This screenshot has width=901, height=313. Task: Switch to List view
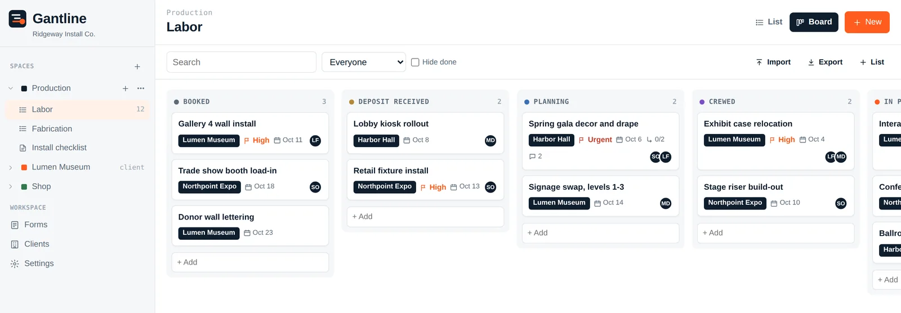[769, 22]
